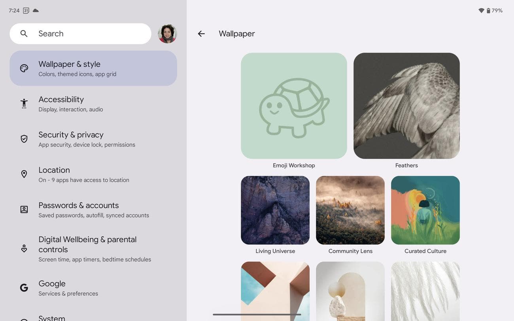Click the Passwords & accounts icon
The height and width of the screenshot is (321, 514).
[x=24, y=210]
